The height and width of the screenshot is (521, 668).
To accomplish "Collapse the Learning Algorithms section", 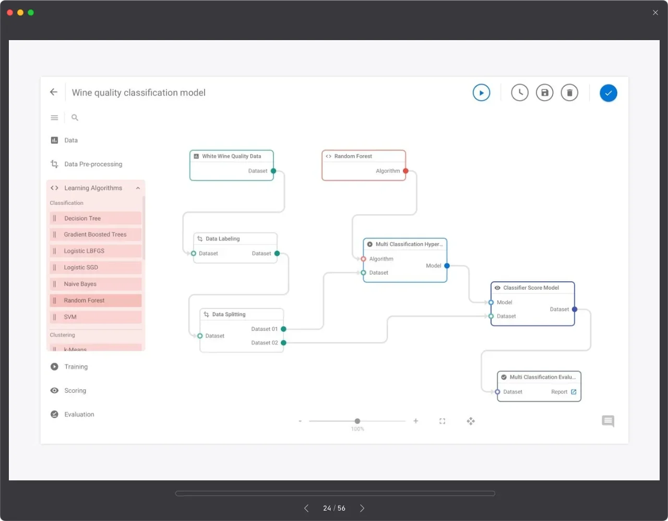I will pos(138,188).
